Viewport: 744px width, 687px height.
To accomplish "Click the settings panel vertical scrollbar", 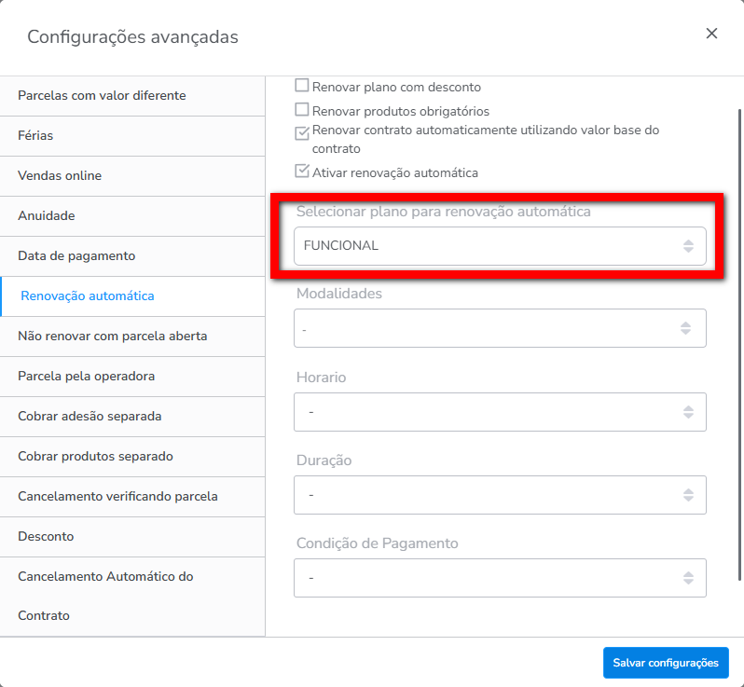I will [x=738, y=280].
